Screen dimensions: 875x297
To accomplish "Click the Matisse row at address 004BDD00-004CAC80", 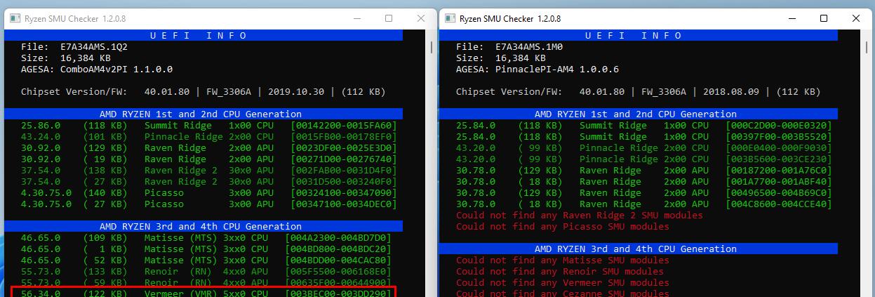I will (206, 260).
